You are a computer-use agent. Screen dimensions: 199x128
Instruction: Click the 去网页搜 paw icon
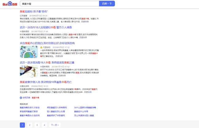tap(21, 98)
